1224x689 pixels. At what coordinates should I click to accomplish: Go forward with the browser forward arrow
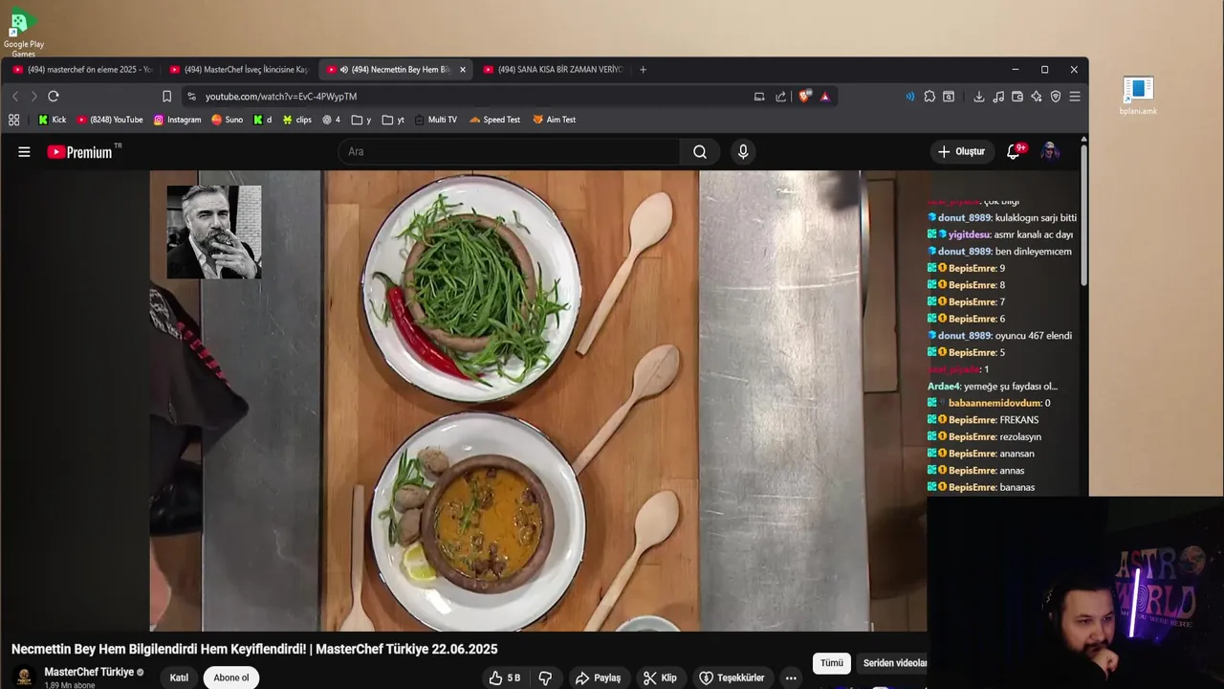(33, 96)
